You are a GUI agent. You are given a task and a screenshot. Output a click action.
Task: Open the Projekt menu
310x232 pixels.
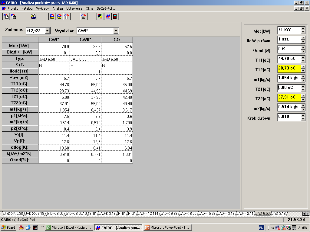(x=13, y=8)
